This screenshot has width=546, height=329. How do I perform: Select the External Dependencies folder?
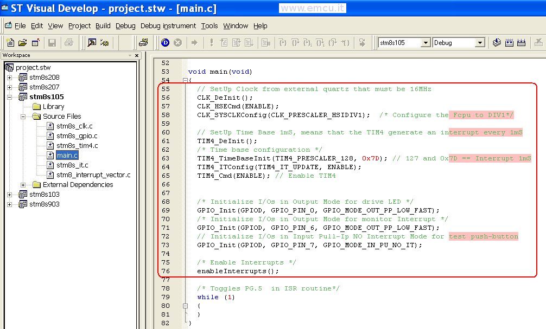point(78,184)
